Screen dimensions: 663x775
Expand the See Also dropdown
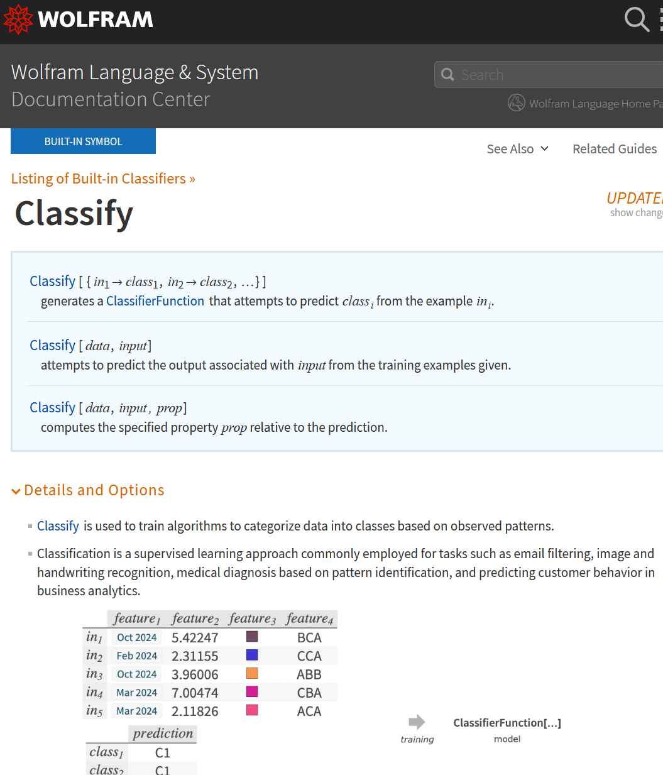click(x=518, y=149)
